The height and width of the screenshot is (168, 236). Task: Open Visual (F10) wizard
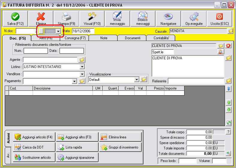[x=92, y=19]
